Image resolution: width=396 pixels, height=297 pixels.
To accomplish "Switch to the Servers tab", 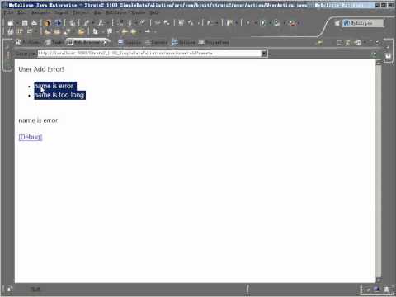I will point(156,42).
